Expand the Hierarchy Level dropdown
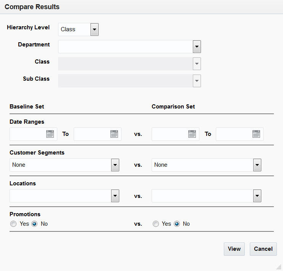Screen dimensions: 283x271 tap(94, 29)
